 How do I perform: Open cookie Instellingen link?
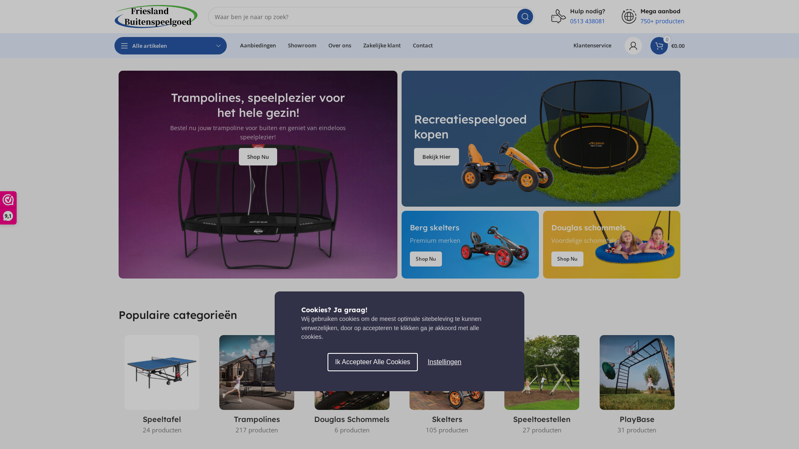click(444, 362)
